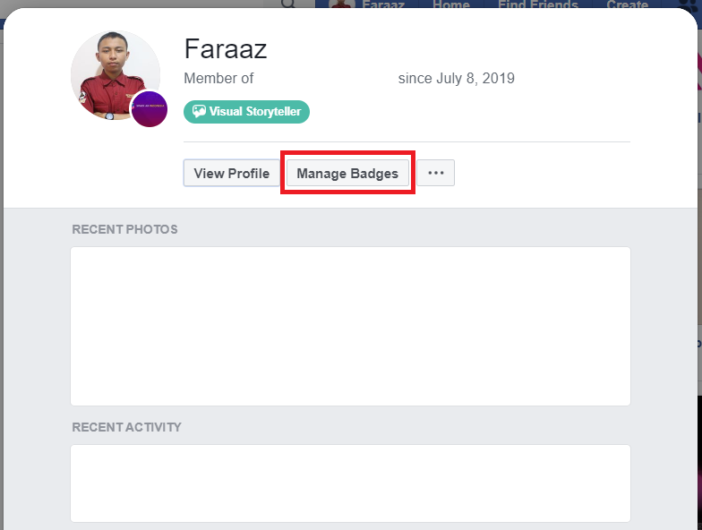Click inside the Recent Activity panel
This screenshot has width=702, height=530.
[350, 483]
